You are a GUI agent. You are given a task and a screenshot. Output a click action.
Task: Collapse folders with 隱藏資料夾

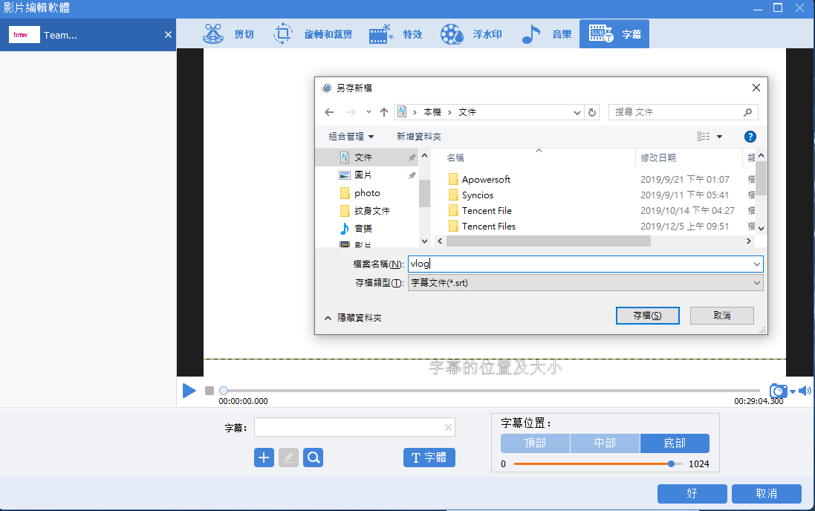354,318
